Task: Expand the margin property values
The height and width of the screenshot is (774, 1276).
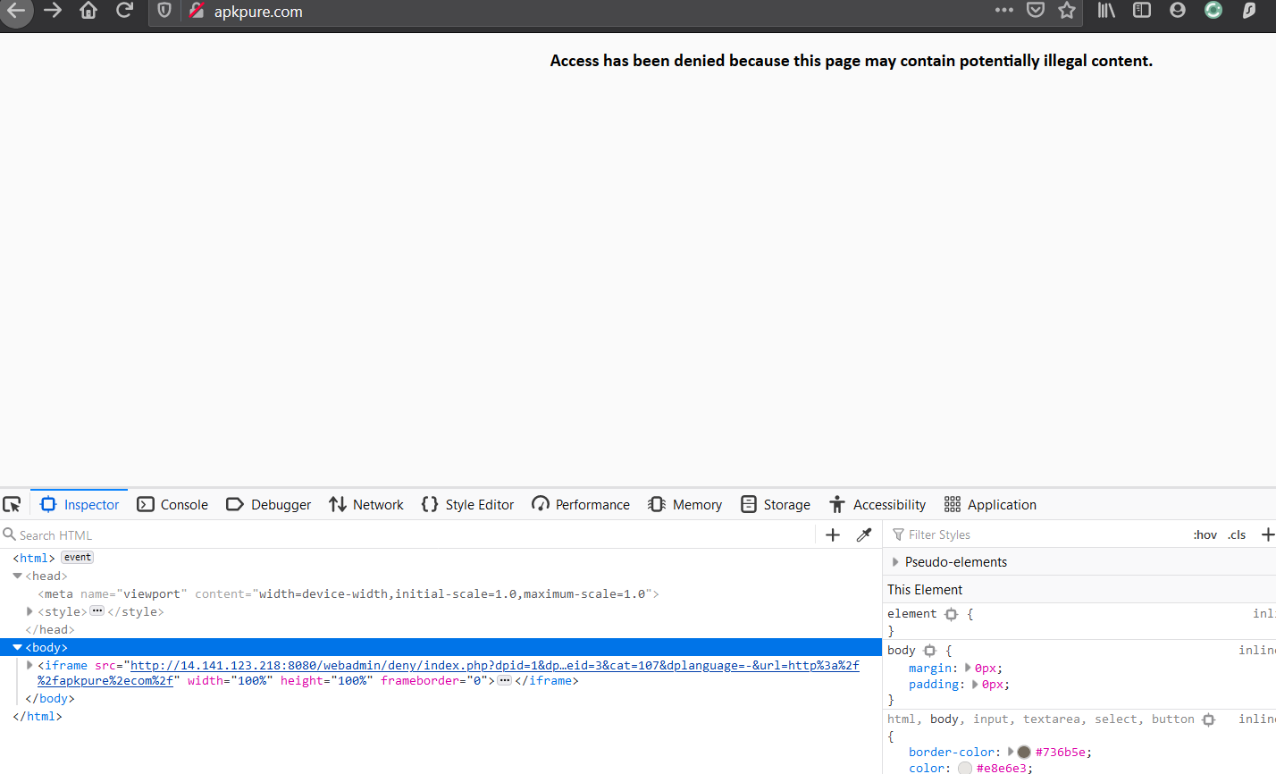Action: (x=968, y=668)
